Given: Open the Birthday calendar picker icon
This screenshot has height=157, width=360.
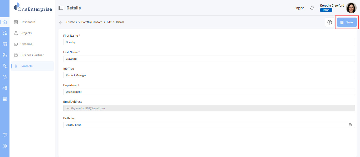Looking at the screenshot, I should point(350,125).
